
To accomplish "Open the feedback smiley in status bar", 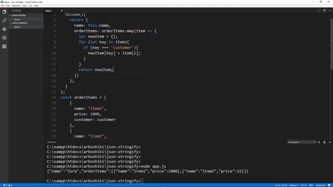I will click(x=329, y=185).
